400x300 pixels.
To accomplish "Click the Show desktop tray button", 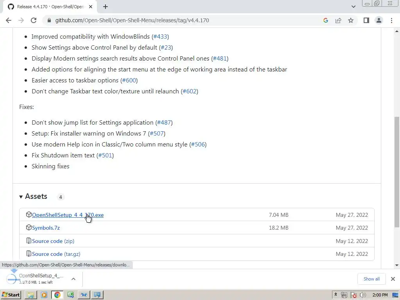I will pyautogui.click(x=395, y=295).
